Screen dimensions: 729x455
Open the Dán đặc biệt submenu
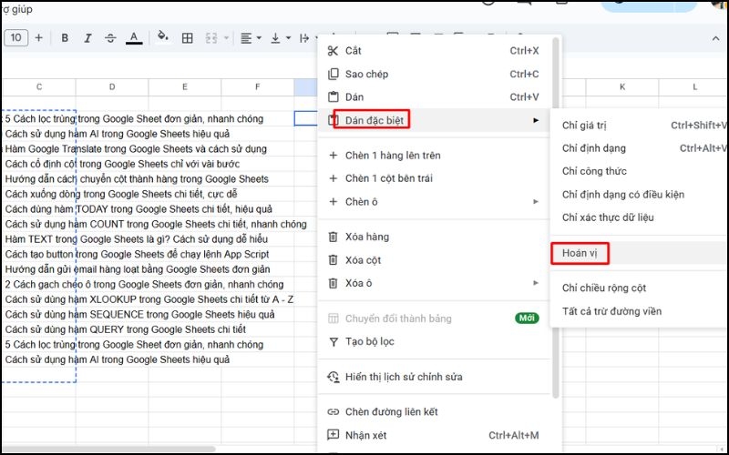click(434, 120)
